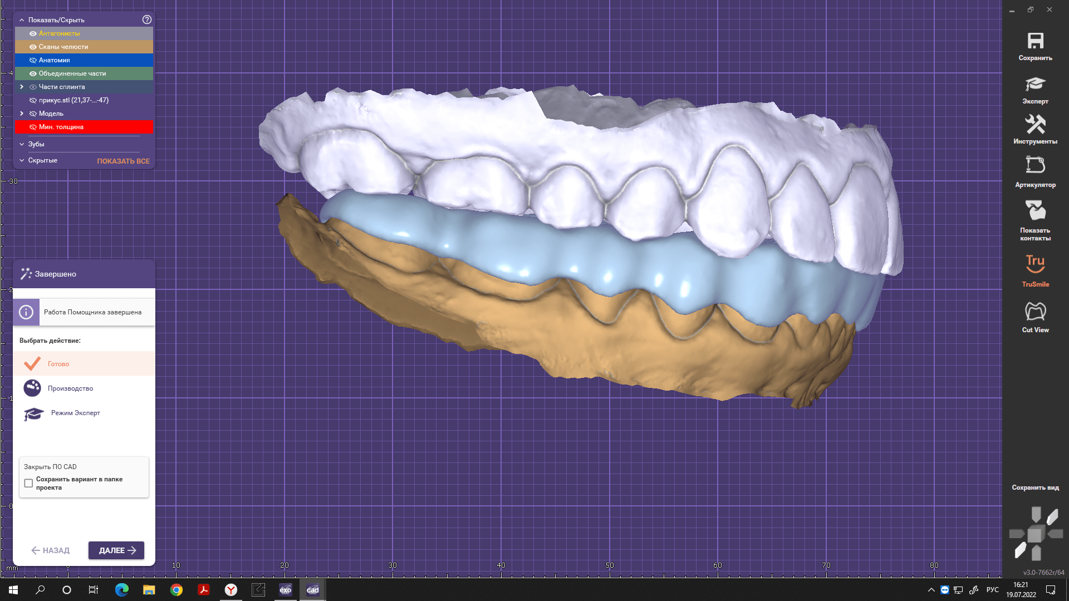Click the ДАЛЕЕ button
This screenshot has width=1069, height=601.
pos(116,550)
